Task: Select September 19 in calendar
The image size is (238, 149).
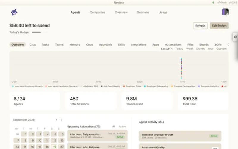Action: pos(54,147)
